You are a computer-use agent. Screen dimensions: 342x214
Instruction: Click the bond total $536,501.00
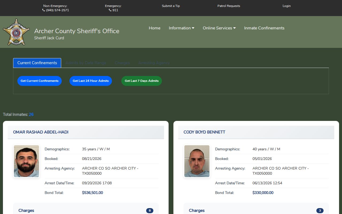[92, 193]
